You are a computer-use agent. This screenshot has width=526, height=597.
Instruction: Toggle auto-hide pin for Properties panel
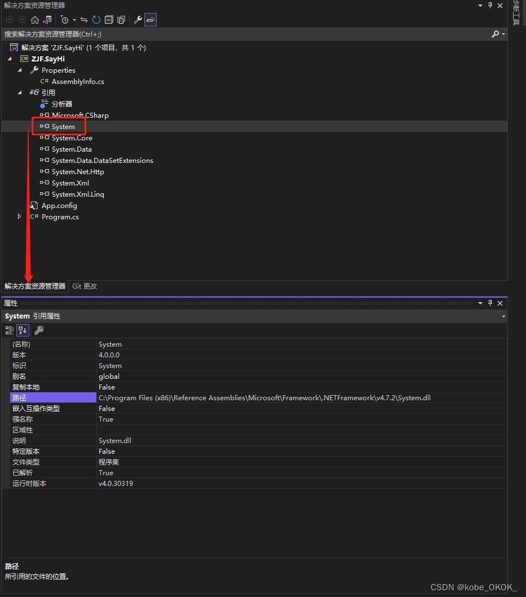pos(490,303)
